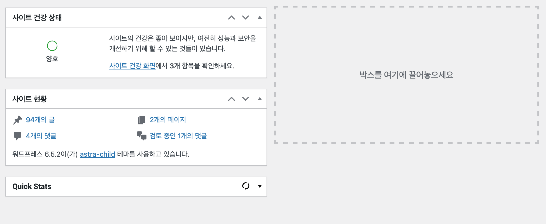Click the green site health status circle
This screenshot has height=224, width=546.
point(52,46)
